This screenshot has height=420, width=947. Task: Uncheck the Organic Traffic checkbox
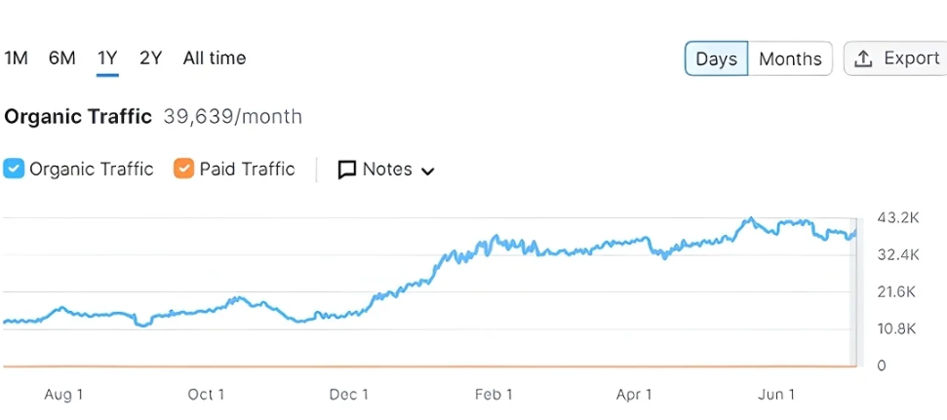coord(14,169)
